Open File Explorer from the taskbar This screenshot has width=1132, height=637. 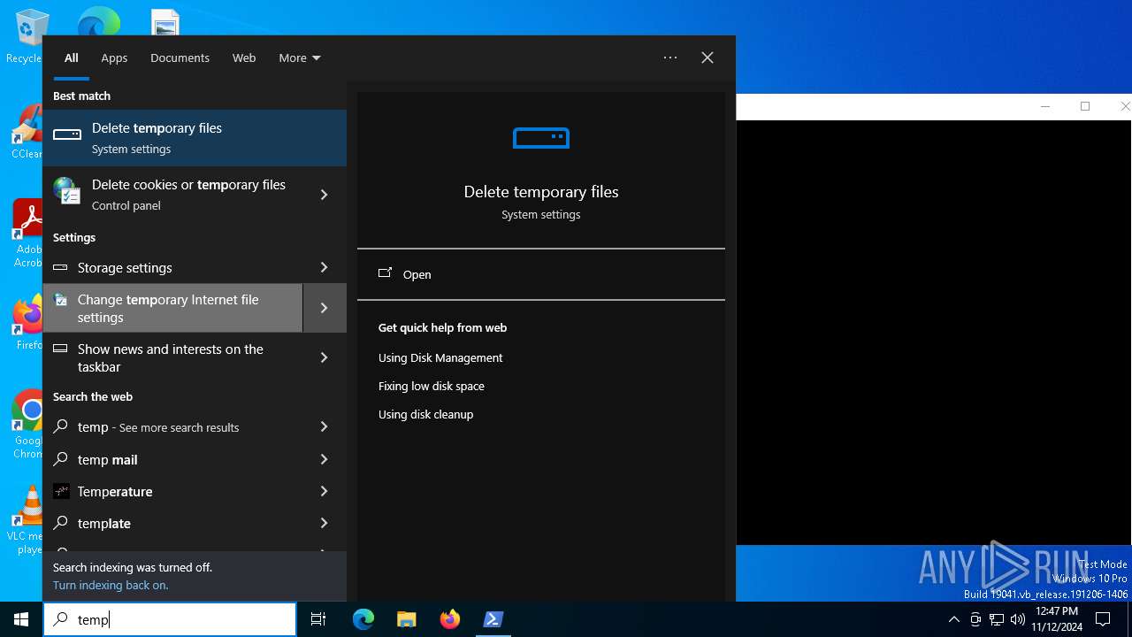coord(407,619)
